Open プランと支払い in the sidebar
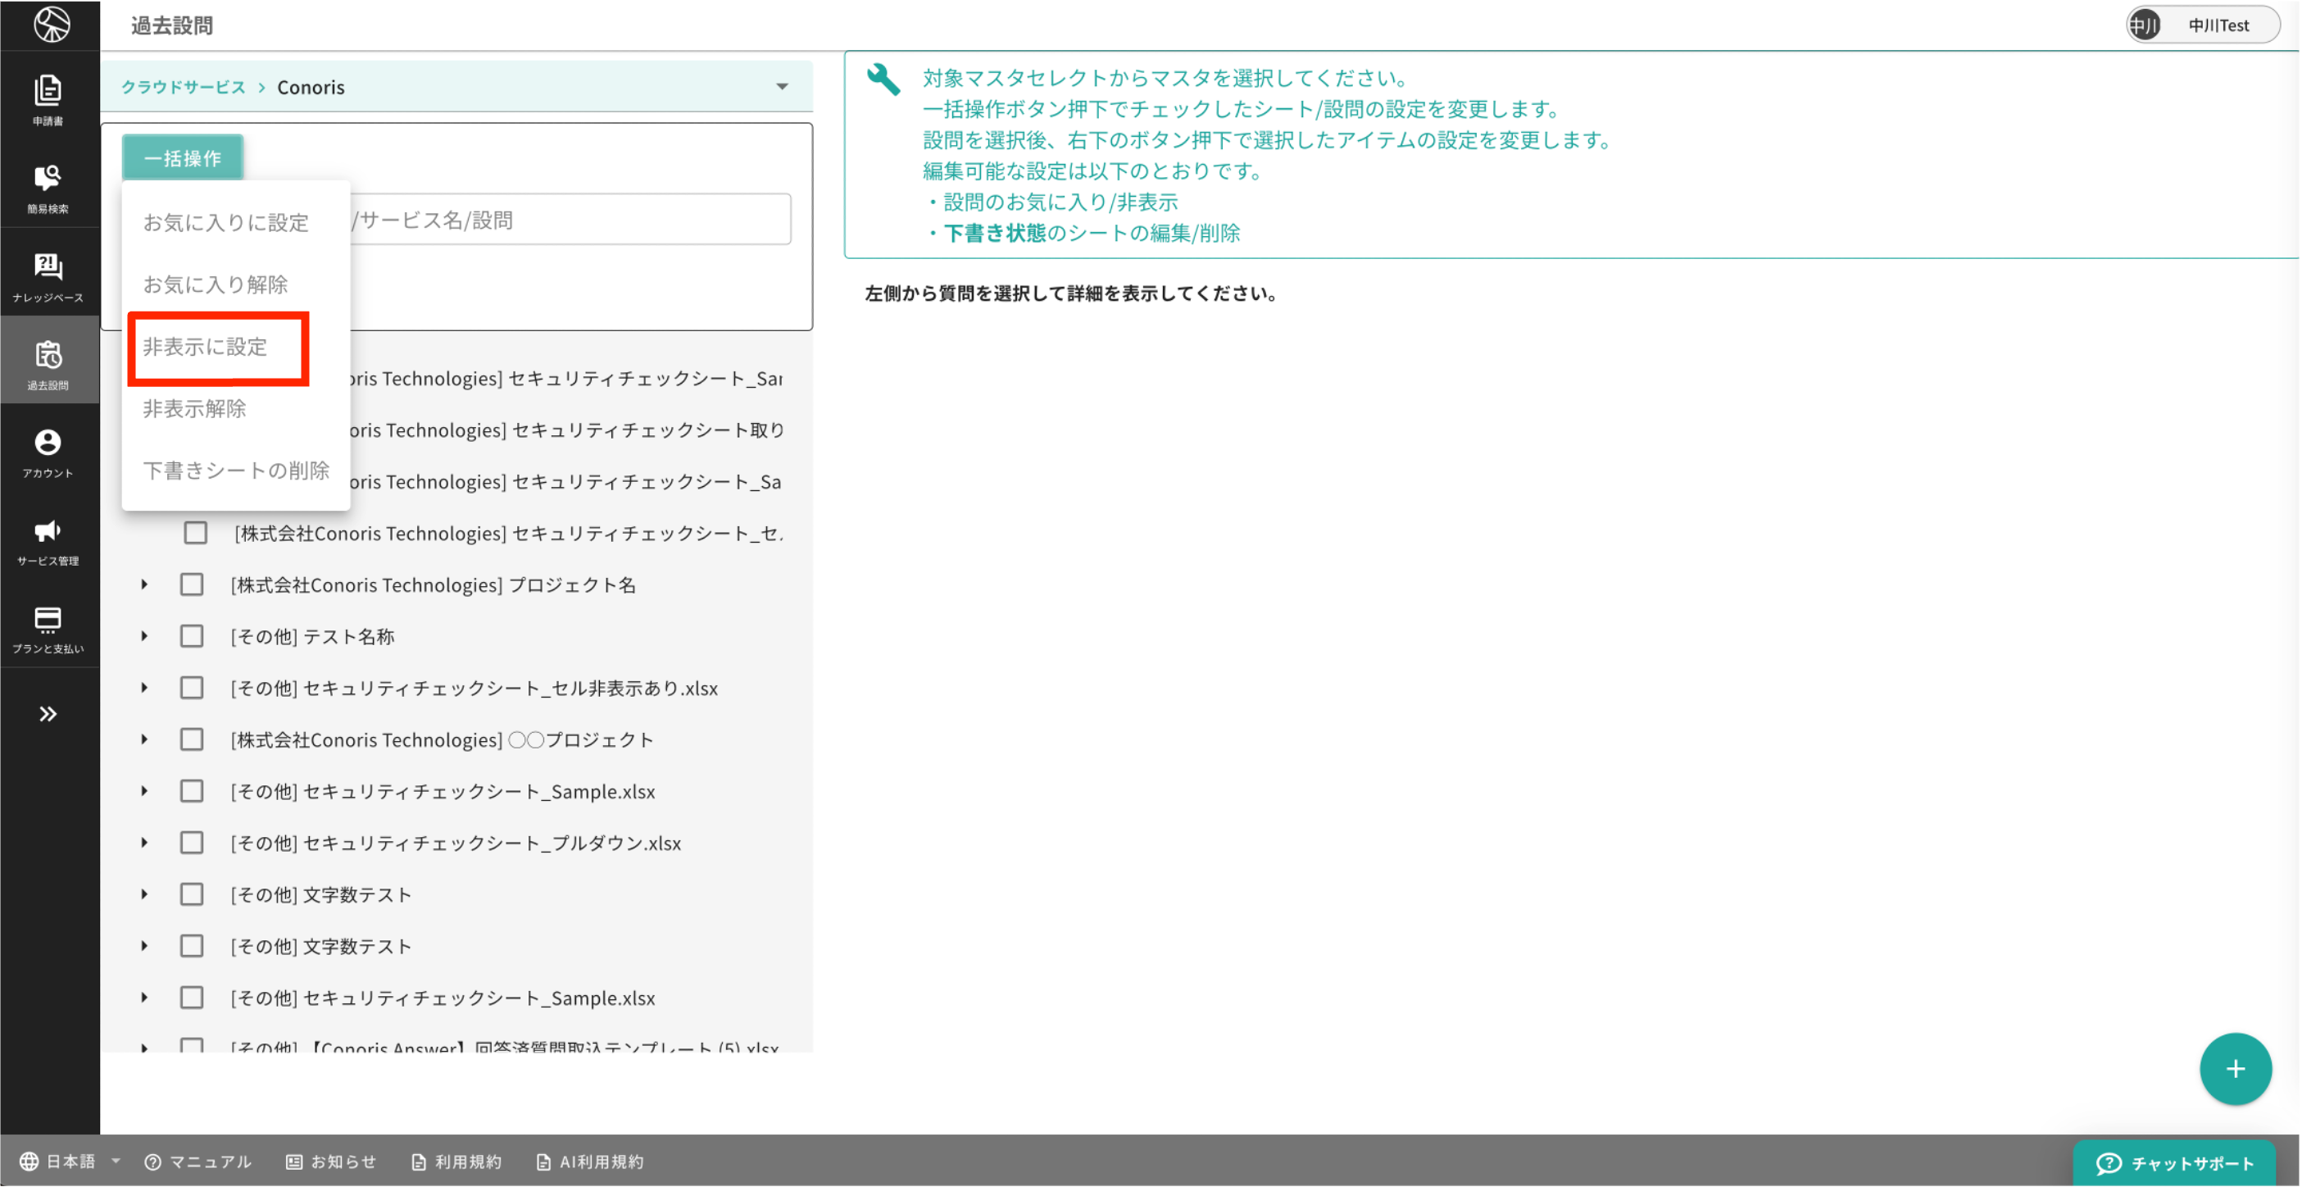 (x=49, y=626)
